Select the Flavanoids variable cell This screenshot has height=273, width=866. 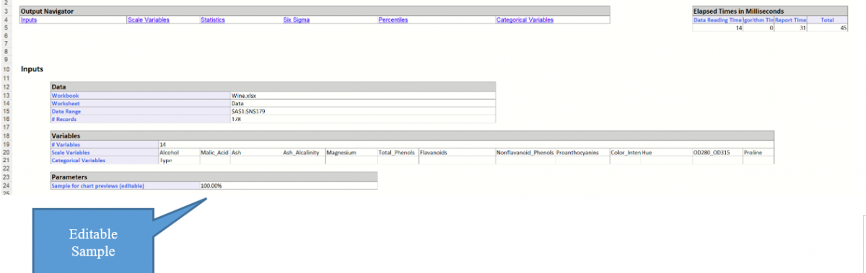(x=457, y=153)
